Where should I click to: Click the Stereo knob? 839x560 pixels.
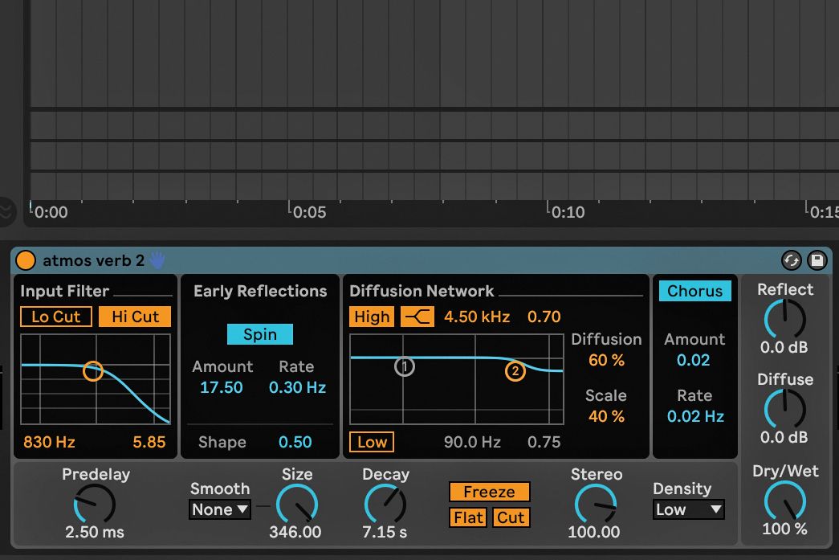(594, 504)
